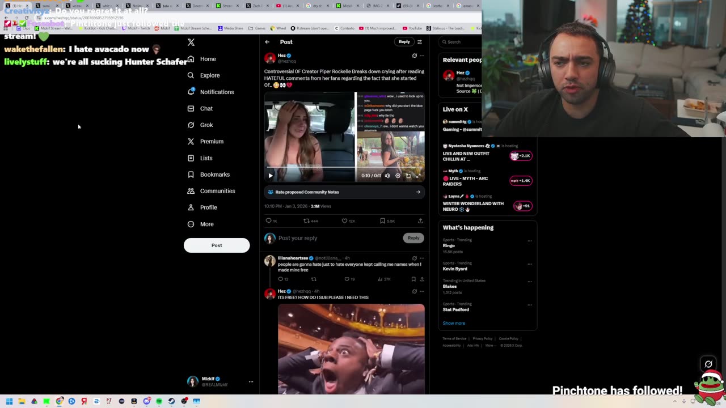This screenshot has height=408, width=726.
Task: Click the Grok icon on Hez's main post
Action: click(414, 56)
